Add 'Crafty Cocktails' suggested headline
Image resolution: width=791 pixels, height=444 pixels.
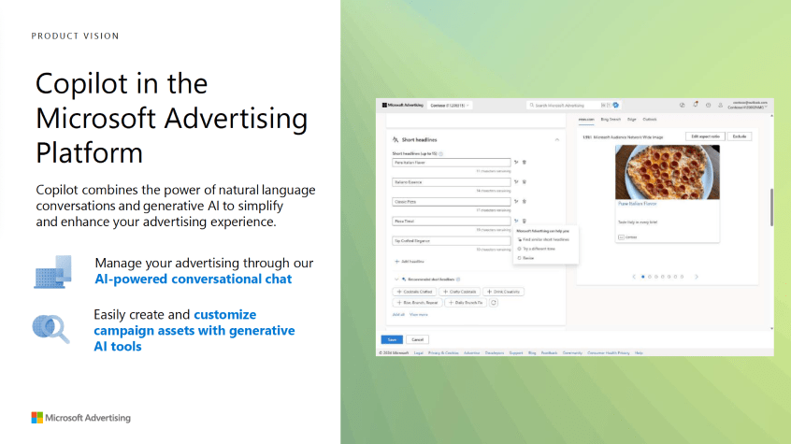click(x=460, y=292)
